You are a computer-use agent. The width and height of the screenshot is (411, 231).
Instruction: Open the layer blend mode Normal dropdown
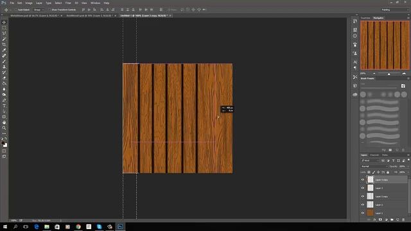pos(374,166)
